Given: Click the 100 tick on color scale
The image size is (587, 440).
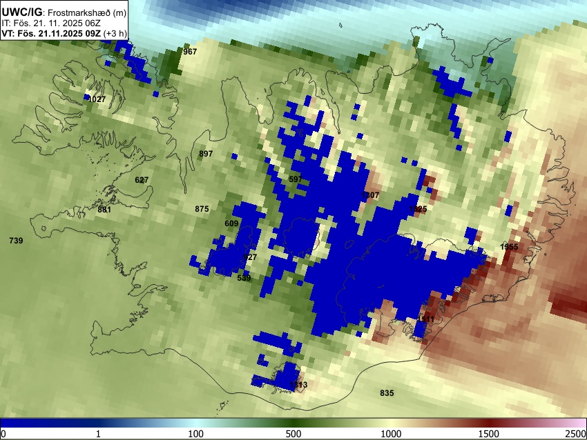Looking at the screenshot, I should pos(196,434).
